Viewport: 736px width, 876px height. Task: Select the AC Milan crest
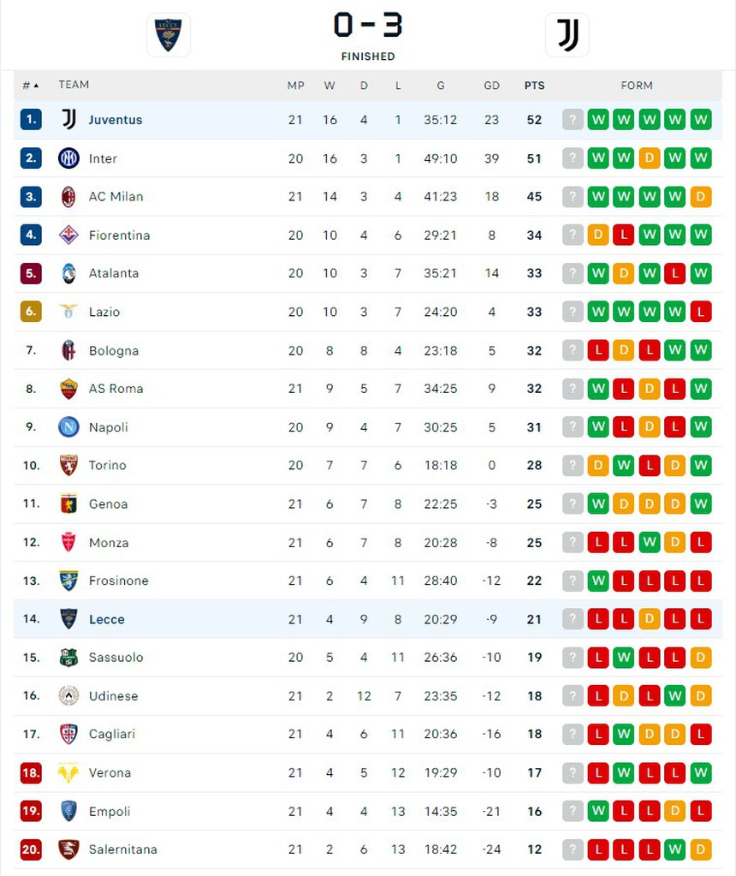68,196
